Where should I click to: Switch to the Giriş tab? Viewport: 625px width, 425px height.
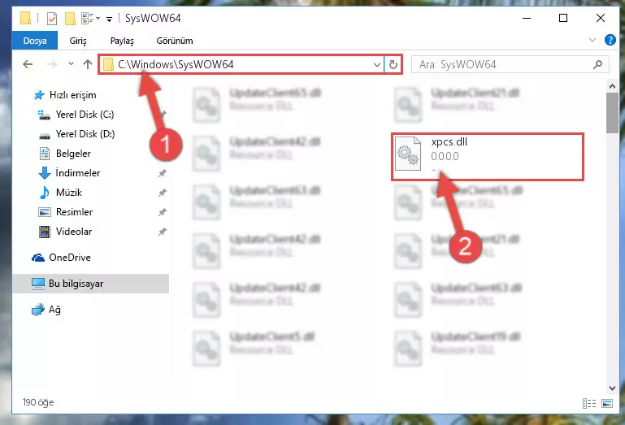pos(78,41)
